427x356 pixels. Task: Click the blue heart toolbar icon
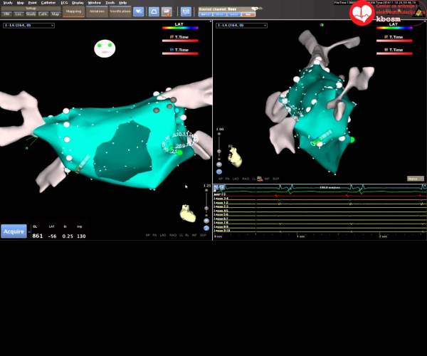pyautogui.click(x=139, y=11)
